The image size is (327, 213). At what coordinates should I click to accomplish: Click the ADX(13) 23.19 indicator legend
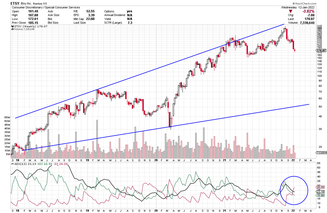click(x=25, y=164)
